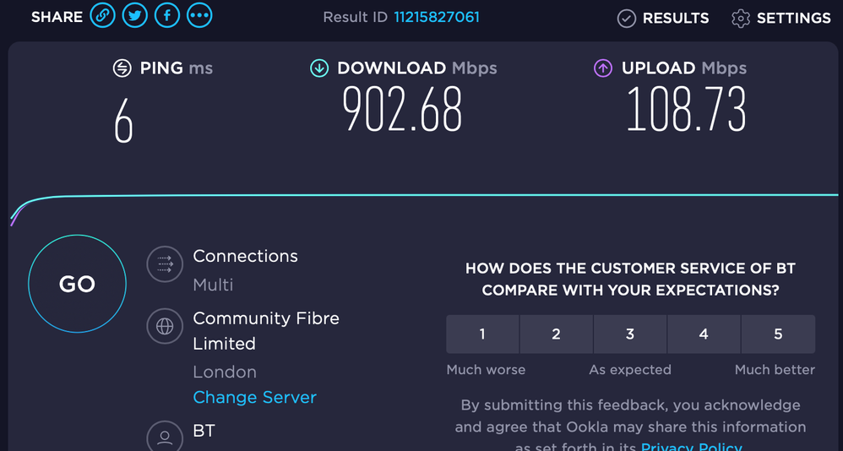843x451 pixels.
Task: Choose rating 5 Much better
Action: coord(778,334)
